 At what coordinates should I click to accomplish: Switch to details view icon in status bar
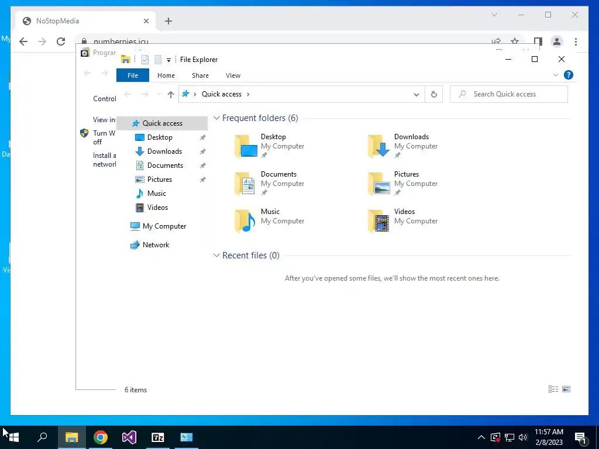pyautogui.click(x=553, y=389)
